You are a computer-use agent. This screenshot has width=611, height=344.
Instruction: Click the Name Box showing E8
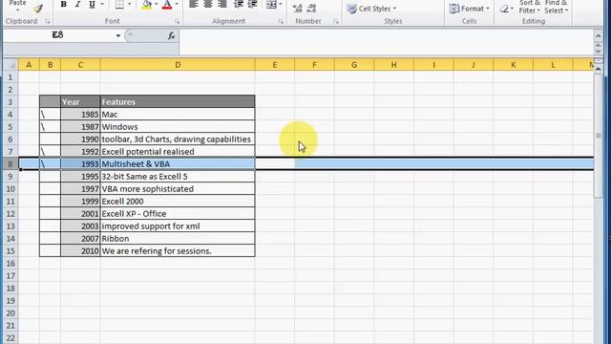coord(58,35)
